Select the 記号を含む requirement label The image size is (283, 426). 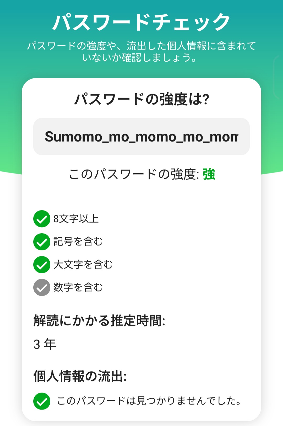click(78, 241)
